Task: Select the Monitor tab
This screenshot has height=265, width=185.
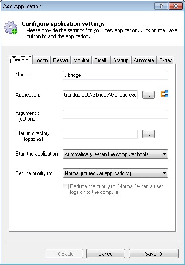Action: pyautogui.click(x=82, y=60)
